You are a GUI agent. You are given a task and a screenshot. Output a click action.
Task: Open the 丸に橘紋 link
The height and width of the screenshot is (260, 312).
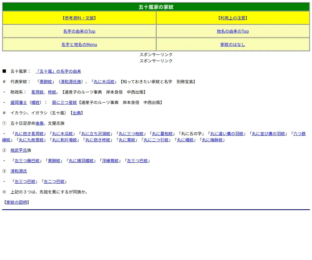tap(185, 140)
